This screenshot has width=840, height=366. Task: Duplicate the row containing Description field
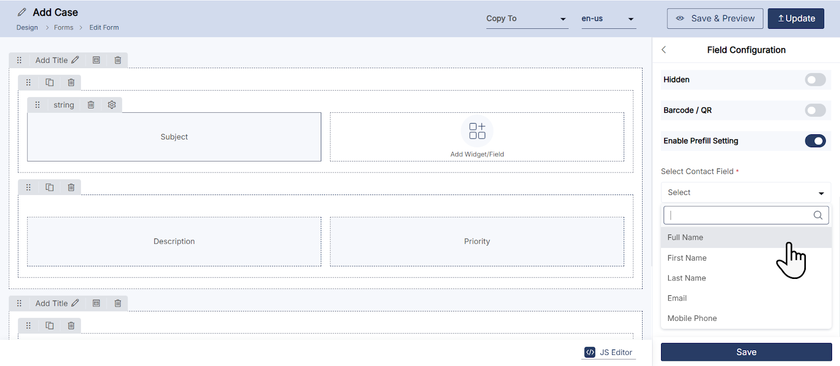coord(49,187)
